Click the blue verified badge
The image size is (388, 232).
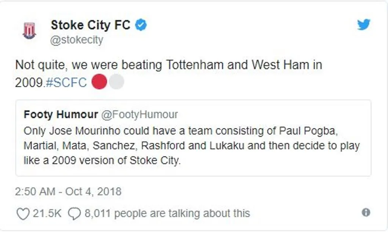(x=141, y=25)
